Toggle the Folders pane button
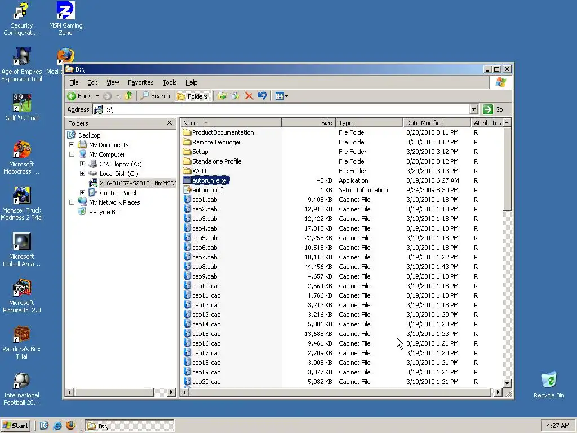577x433 pixels. point(193,96)
